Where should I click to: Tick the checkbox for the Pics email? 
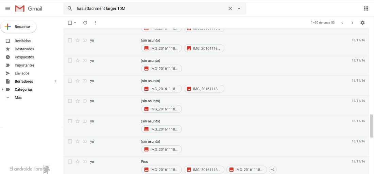tap(70, 162)
